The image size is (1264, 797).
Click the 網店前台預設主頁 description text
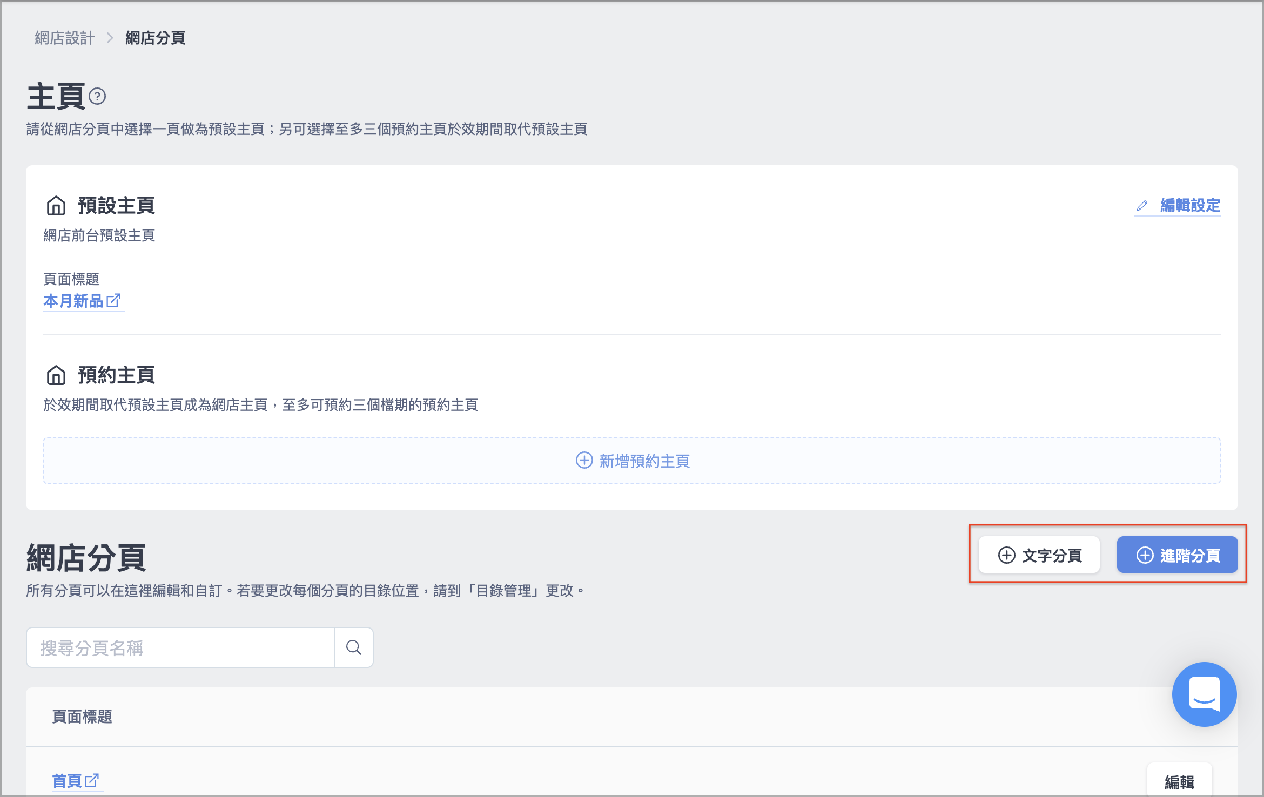[x=99, y=235]
